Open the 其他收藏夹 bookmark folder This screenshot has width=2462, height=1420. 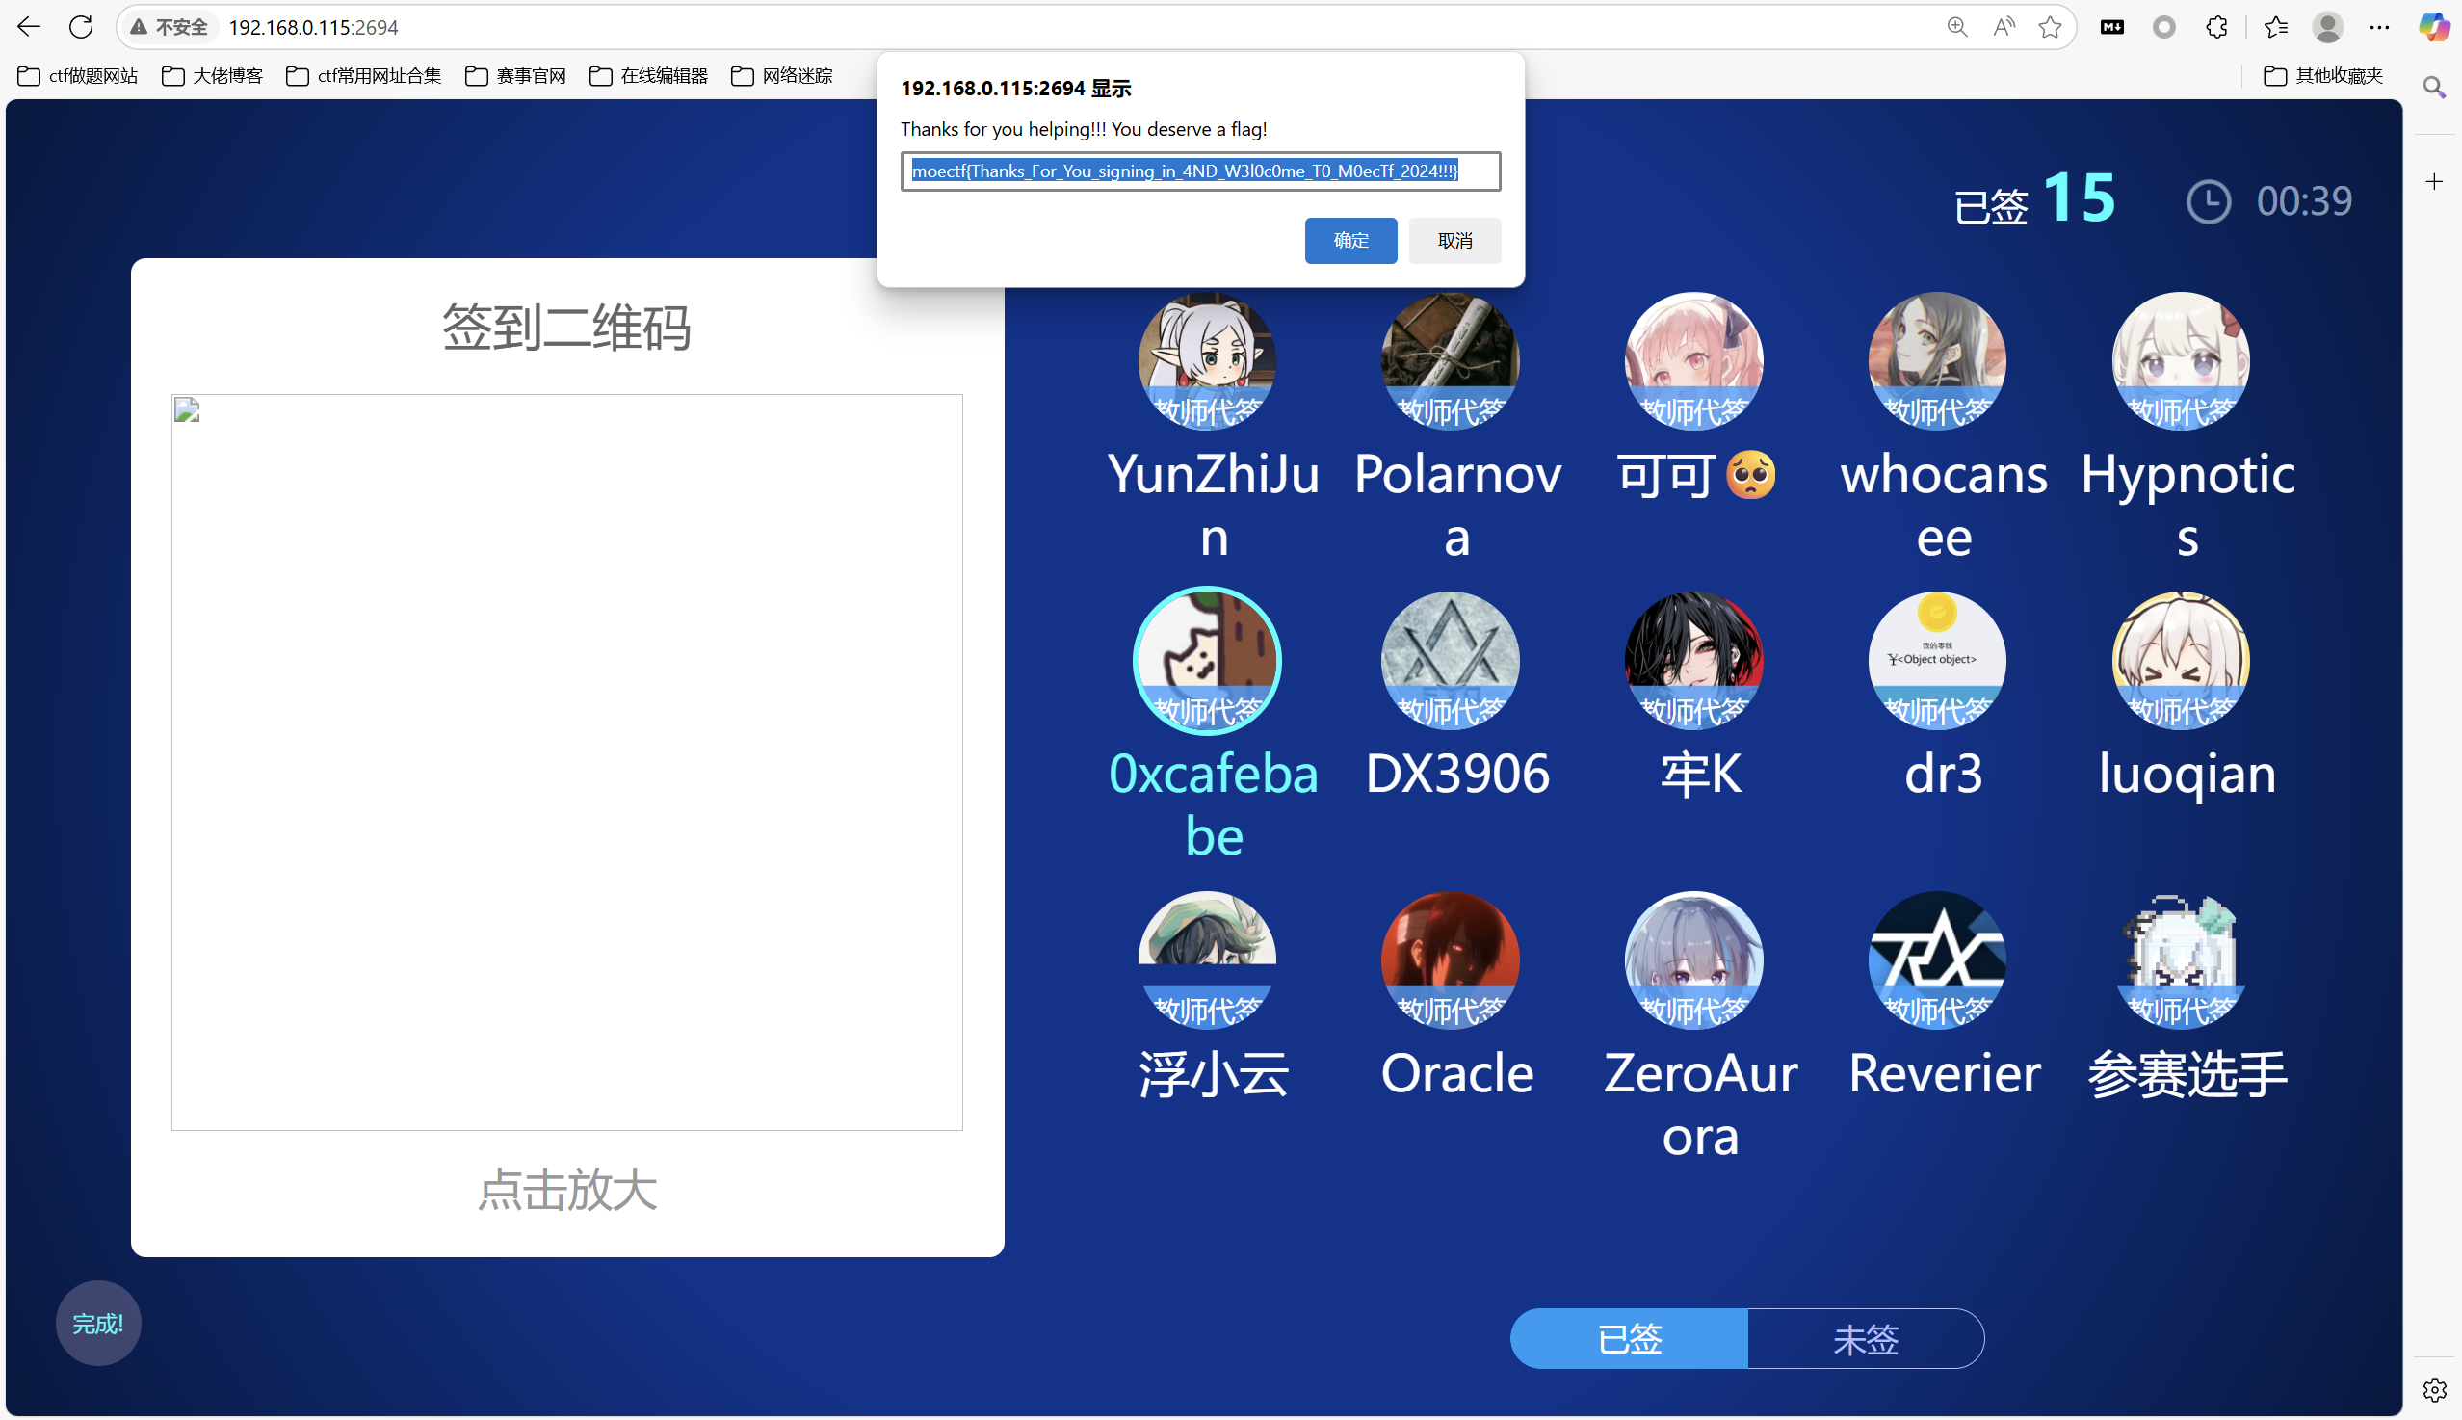(2322, 76)
